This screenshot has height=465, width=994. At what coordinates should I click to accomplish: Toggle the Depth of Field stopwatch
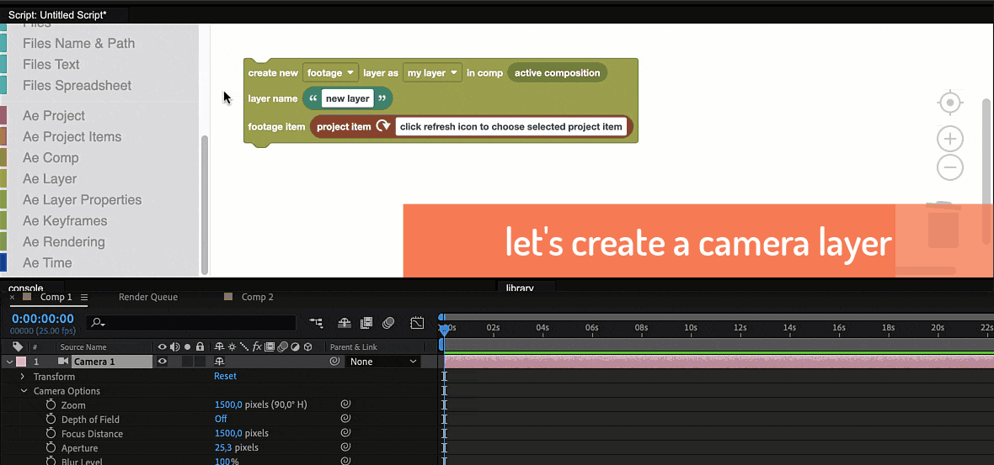pyautogui.click(x=51, y=419)
